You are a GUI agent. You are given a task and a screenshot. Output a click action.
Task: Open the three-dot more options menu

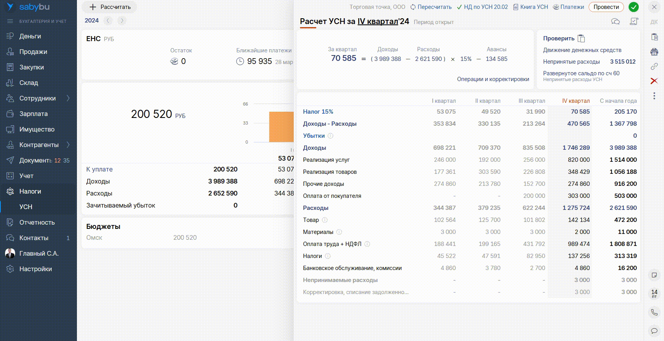[x=654, y=96]
